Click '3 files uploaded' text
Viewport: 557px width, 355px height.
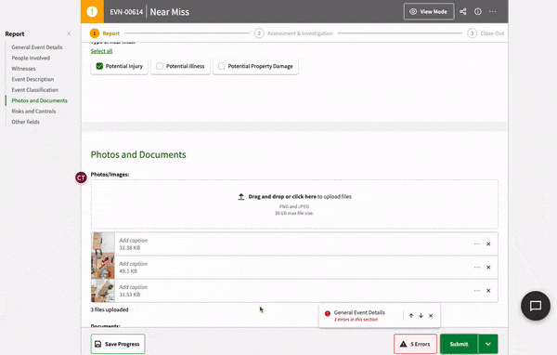click(110, 309)
